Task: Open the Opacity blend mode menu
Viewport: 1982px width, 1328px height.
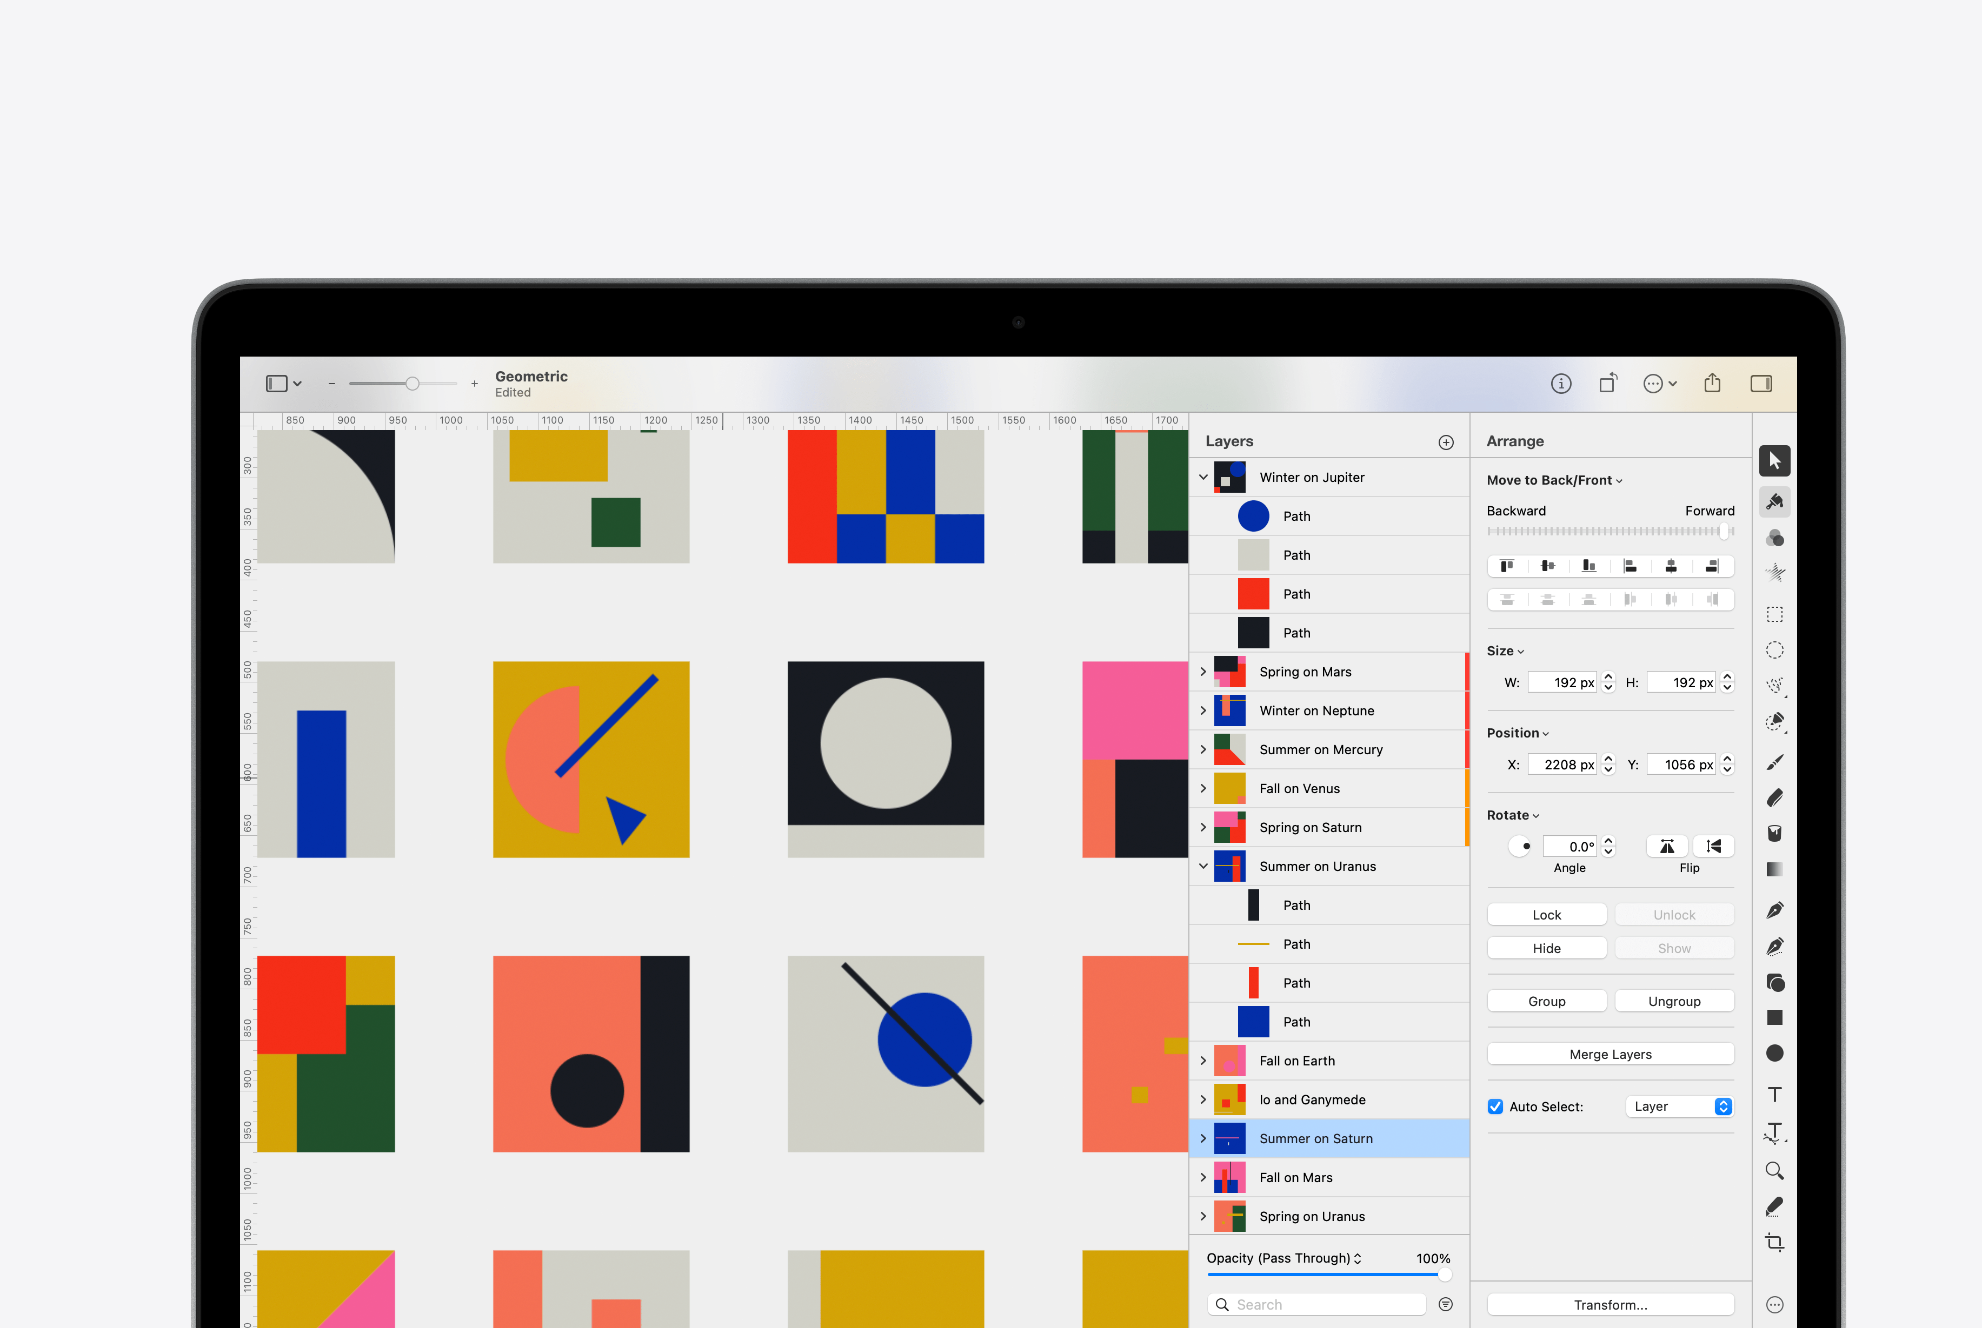Action: click(x=1284, y=1258)
